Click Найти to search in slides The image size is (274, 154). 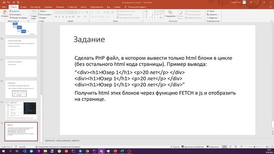point(211,11)
